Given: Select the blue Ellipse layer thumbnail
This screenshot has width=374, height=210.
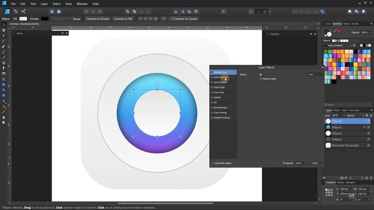Looking at the screenshot, I should pos(328,127).
